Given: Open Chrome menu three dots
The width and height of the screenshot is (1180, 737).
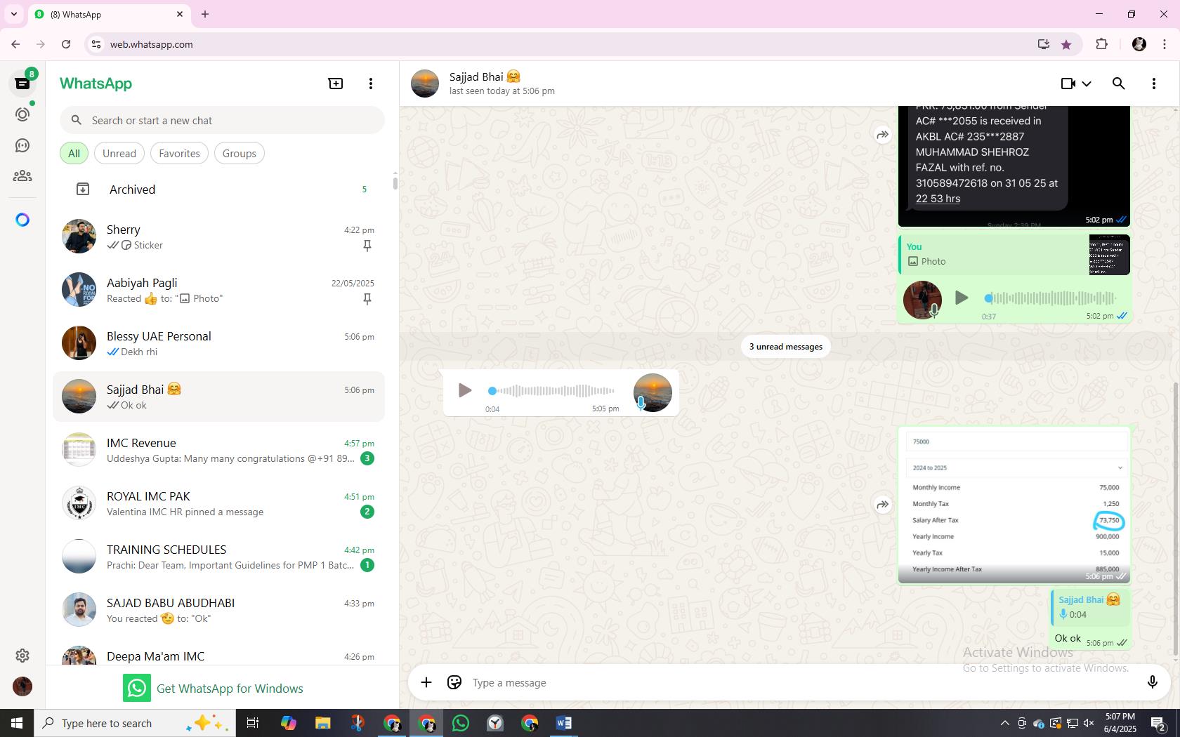Looking at the screenshot, I should 1165,44.
